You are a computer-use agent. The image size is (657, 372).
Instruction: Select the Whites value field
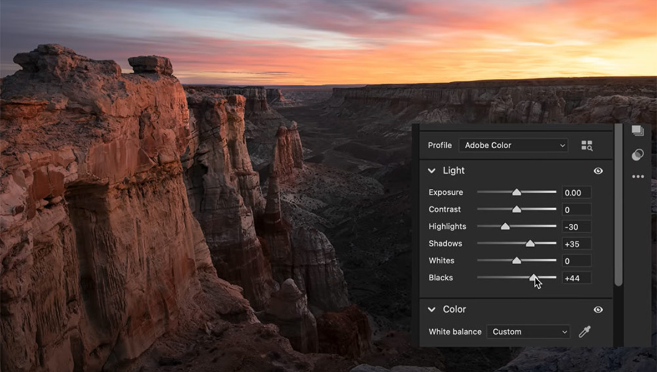coord(577,261)
